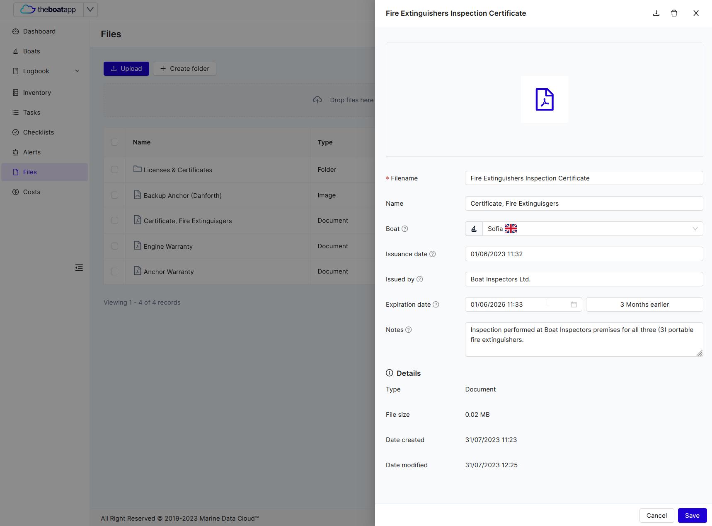
Task: Check the Anchor Warranty row checkbox
Action: (114, 271)
